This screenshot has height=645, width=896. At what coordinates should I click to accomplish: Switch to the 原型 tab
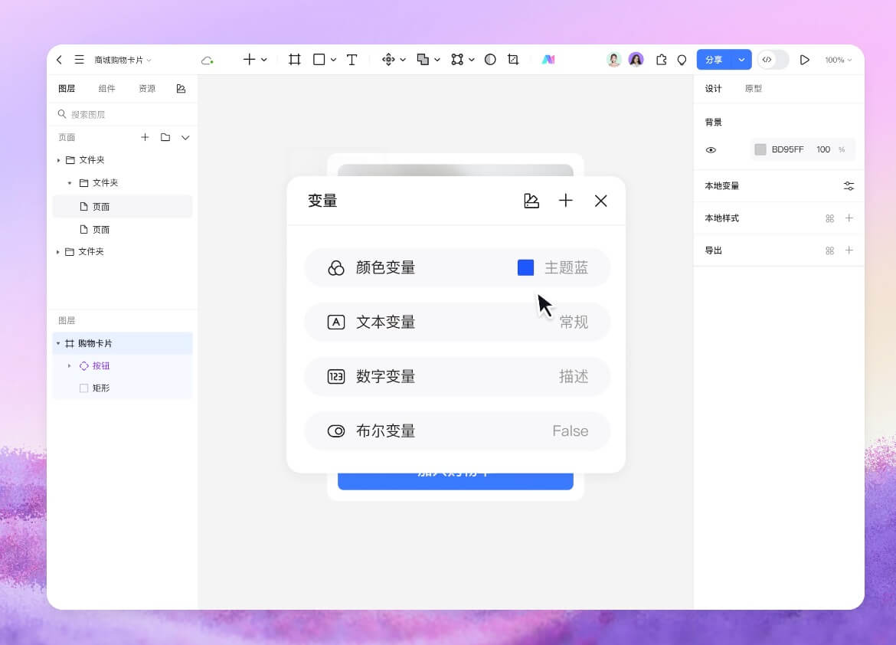click(753, 89)
